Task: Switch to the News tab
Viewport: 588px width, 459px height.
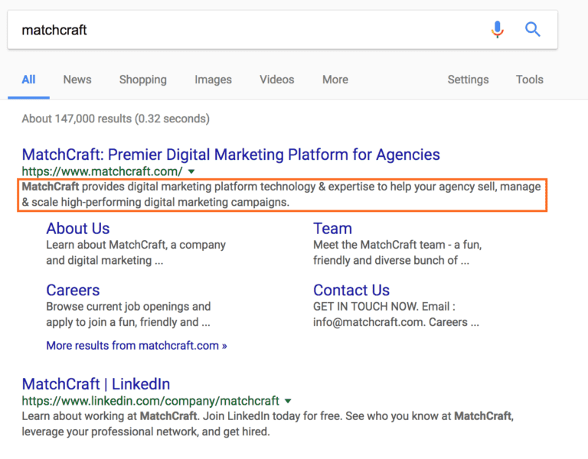Action: click(x=77, y=80)
